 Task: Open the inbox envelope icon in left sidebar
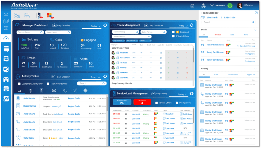(x=6, y=14)
